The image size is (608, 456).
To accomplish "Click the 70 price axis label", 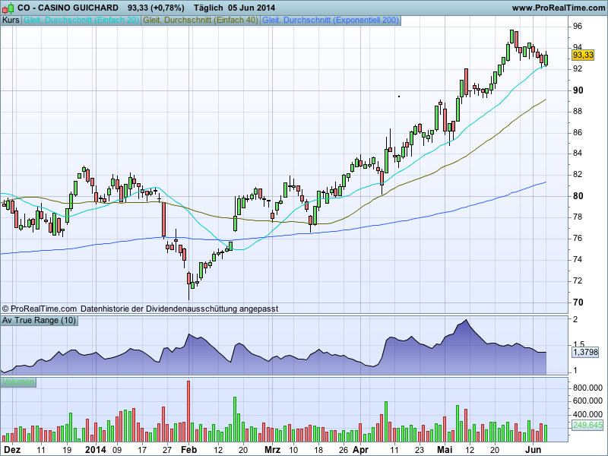I will pos(578,302).
